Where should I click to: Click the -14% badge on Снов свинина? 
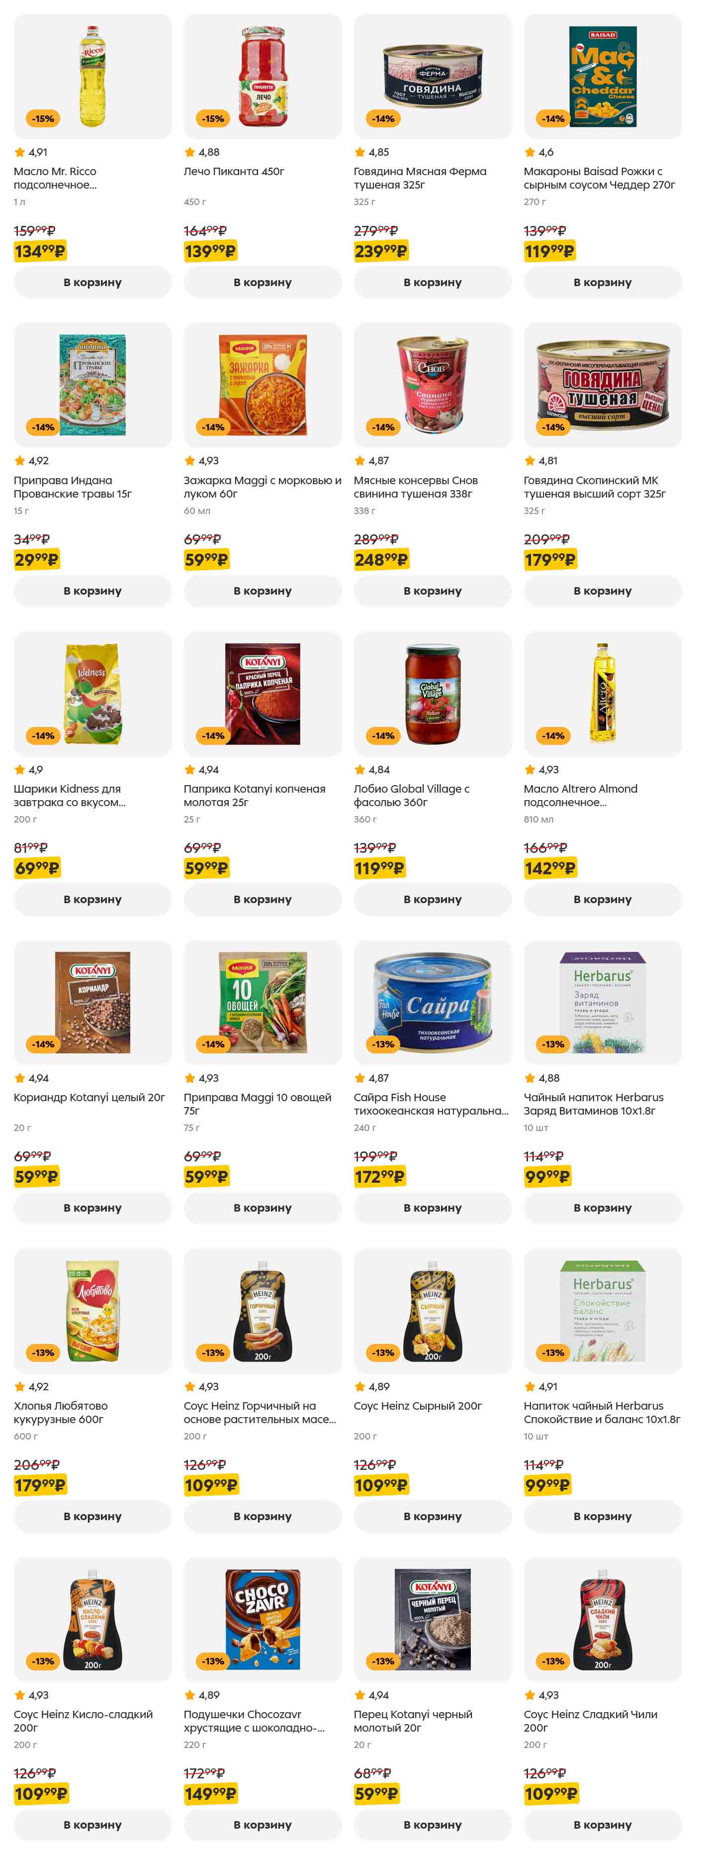382,427
